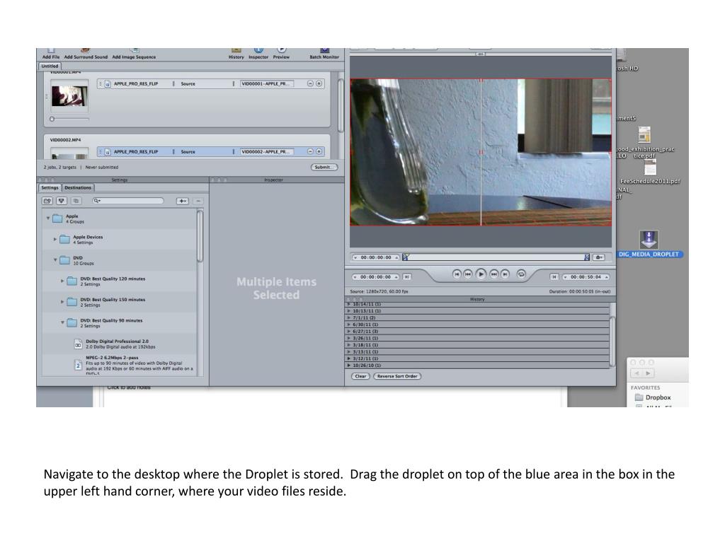Select the VID00001.MP4 job thumbnail
The height and width of the screenshot is (543, 725).
[x=69, y=96]
